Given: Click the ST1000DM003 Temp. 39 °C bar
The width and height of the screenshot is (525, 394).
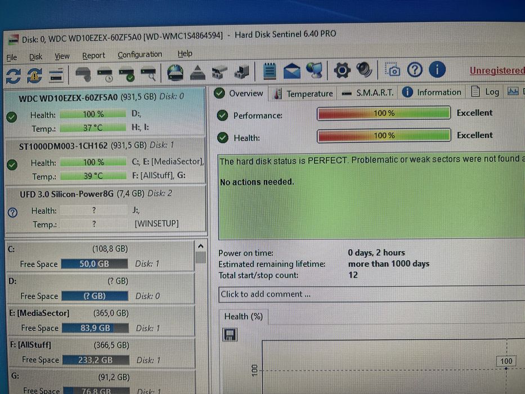Looking at the screenshot, I should 93,176.
